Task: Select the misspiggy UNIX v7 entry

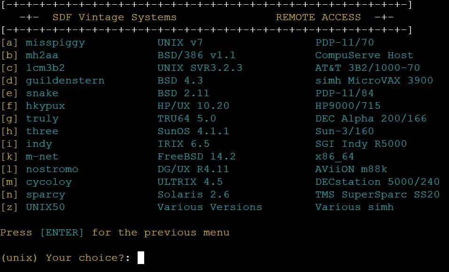Action: 55,43
